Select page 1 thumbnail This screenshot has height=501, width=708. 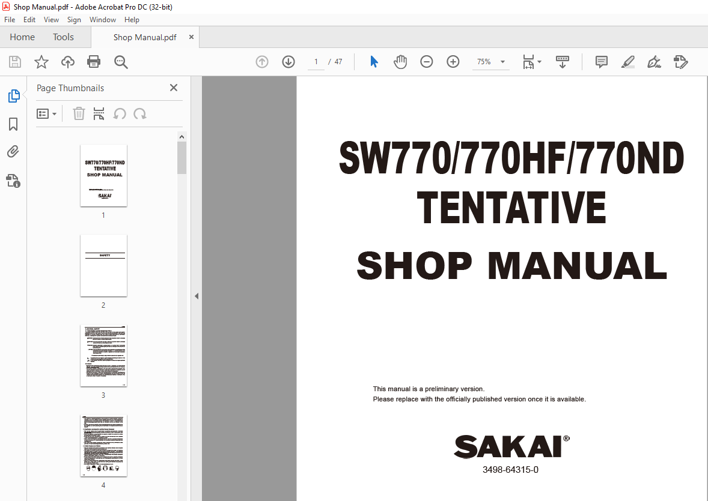point(103,175)
